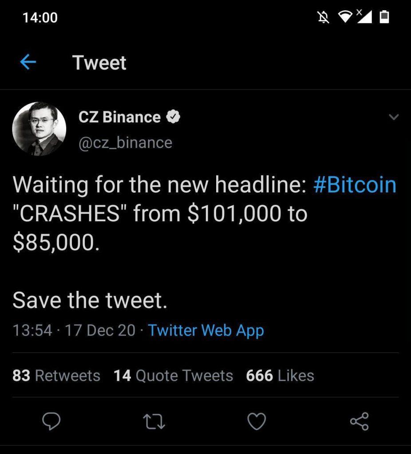Screen dimensions: 411x454
Task: Retweet this tweet
Action: pos(154,421)
